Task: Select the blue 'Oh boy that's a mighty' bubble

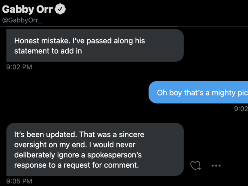Action: click(198, 92)
